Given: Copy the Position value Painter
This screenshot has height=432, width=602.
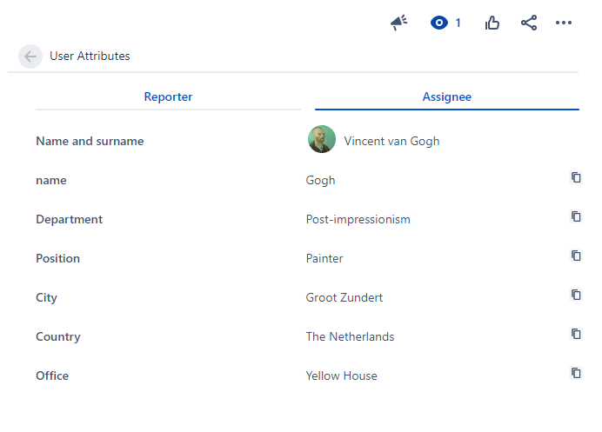Looking at the screenshot, I should (576, 256).
